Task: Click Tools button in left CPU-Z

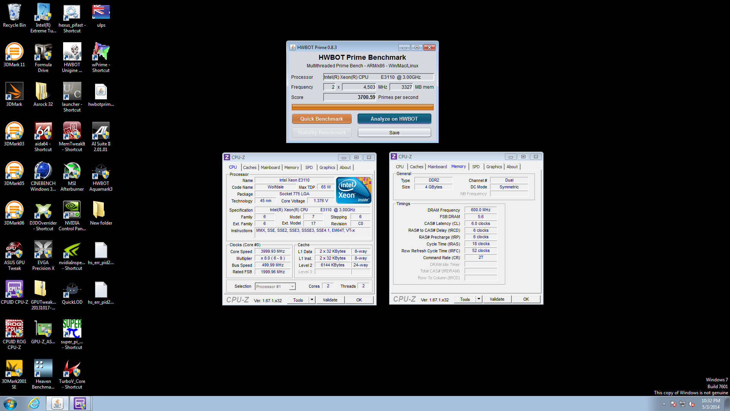Action: (298, 300)
